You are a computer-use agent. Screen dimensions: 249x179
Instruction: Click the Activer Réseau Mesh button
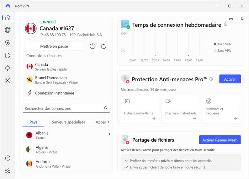(220, 140)
